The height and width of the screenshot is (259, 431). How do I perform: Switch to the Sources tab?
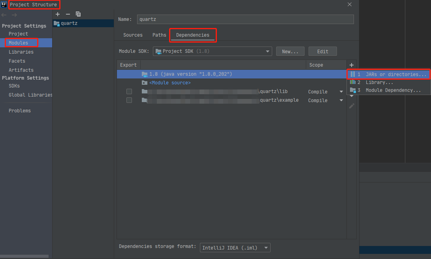pyautogui.click(x=133, y=35)
